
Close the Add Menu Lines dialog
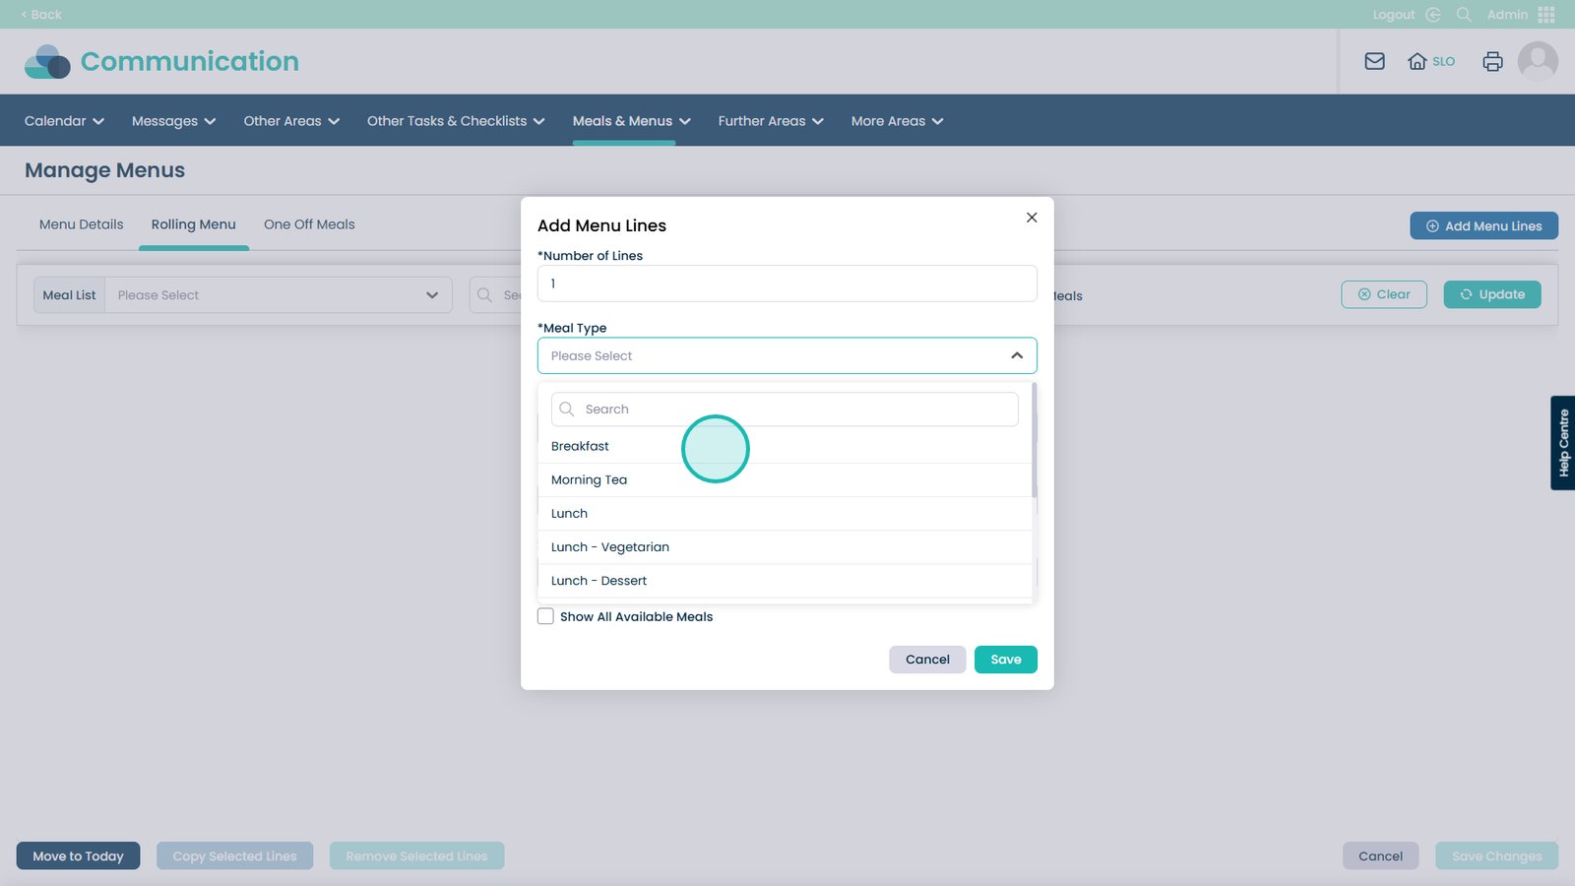tap(1032, 218)
